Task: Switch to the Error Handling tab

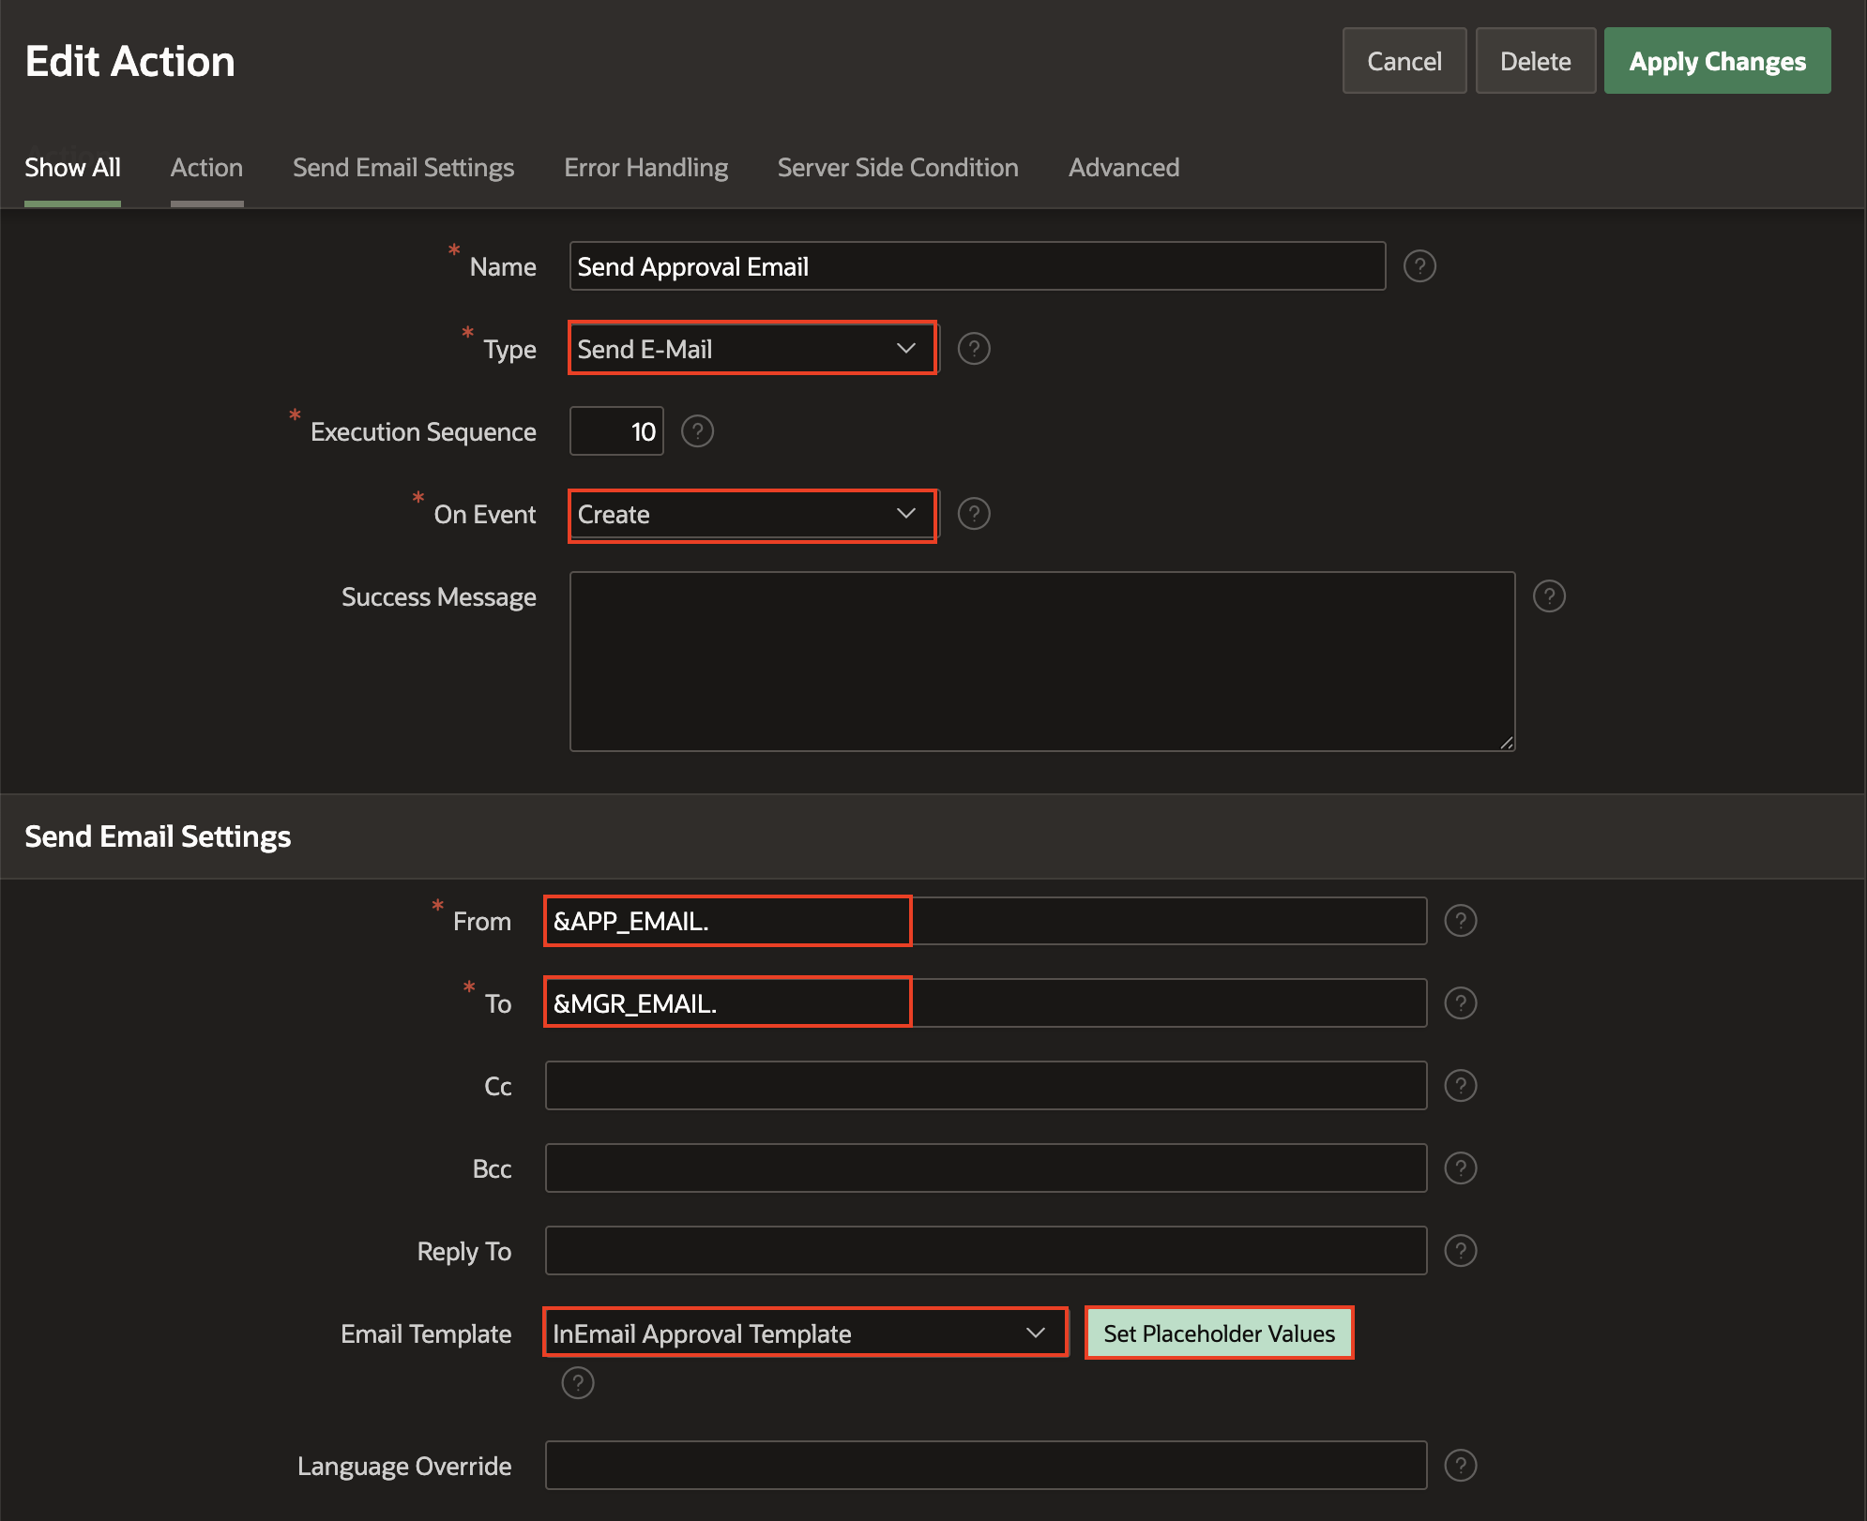Action: click(645, 168)
